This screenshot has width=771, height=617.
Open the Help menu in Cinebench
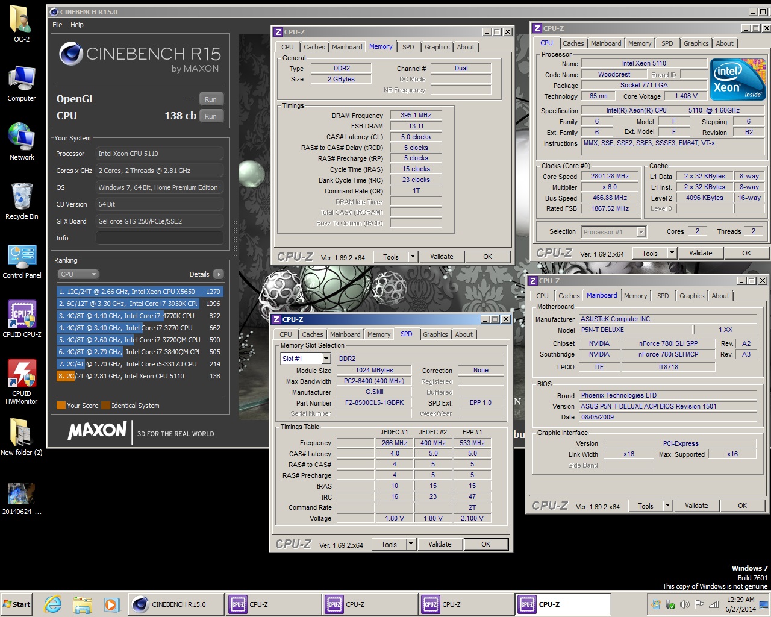(77, 25)
